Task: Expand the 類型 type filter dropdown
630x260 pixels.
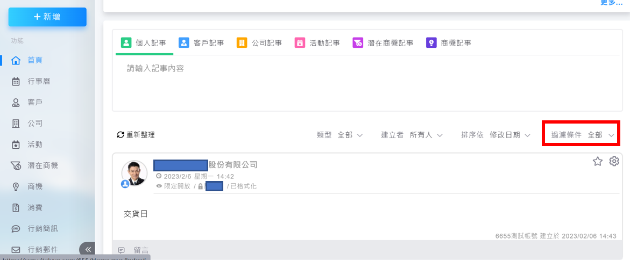Action: 341,135
